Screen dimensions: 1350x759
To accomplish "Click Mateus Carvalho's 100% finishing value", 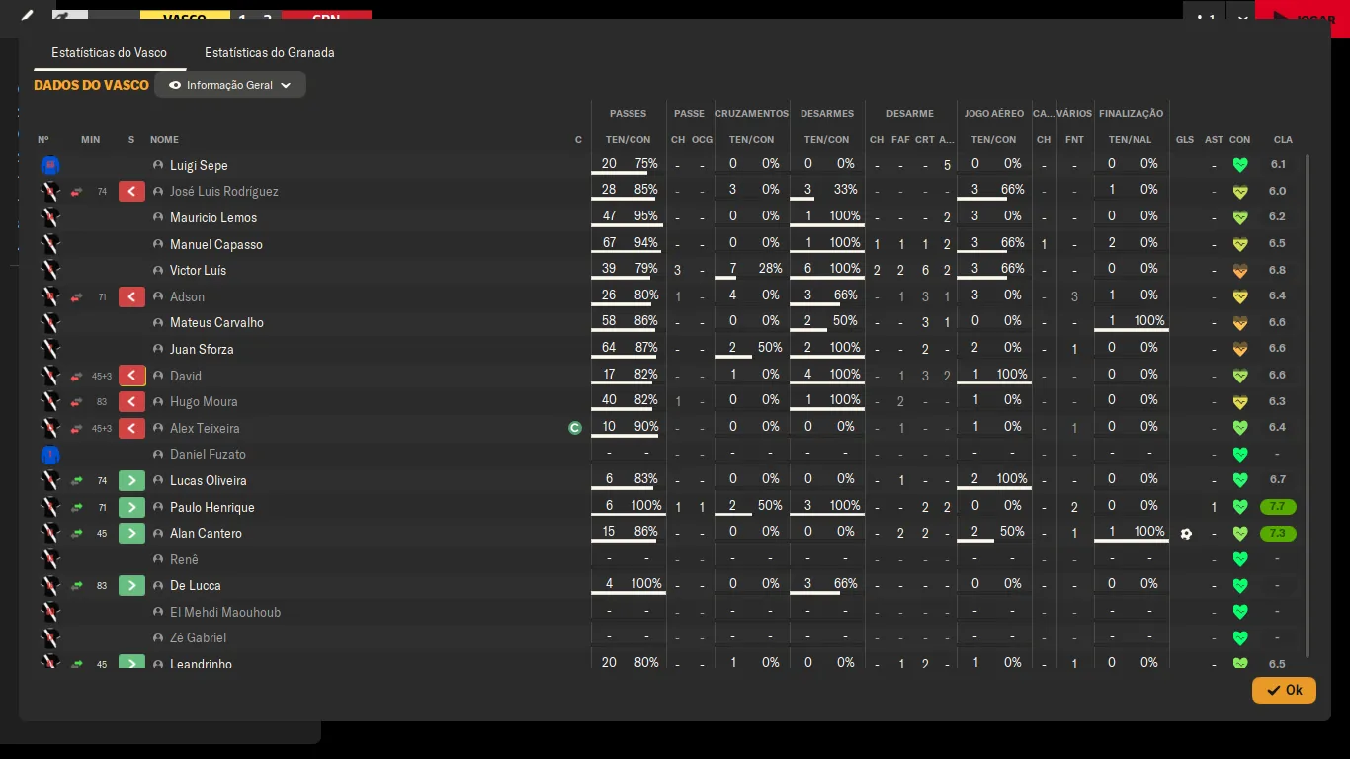I will pyautogui.click(x=1149, y=321).
